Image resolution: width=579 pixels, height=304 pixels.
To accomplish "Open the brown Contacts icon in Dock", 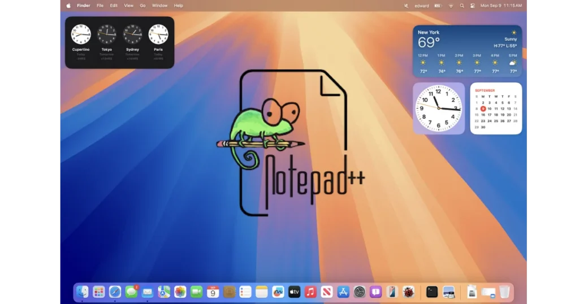I will pos(229,292).
